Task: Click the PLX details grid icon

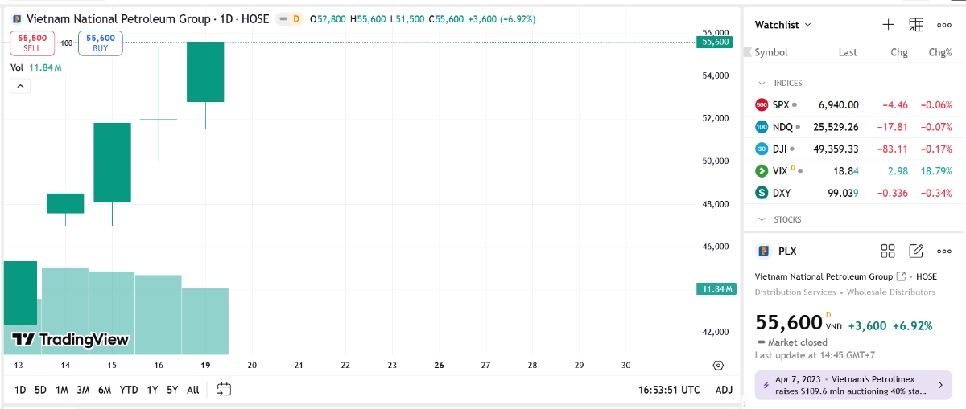Action: [x=888, y=251]
